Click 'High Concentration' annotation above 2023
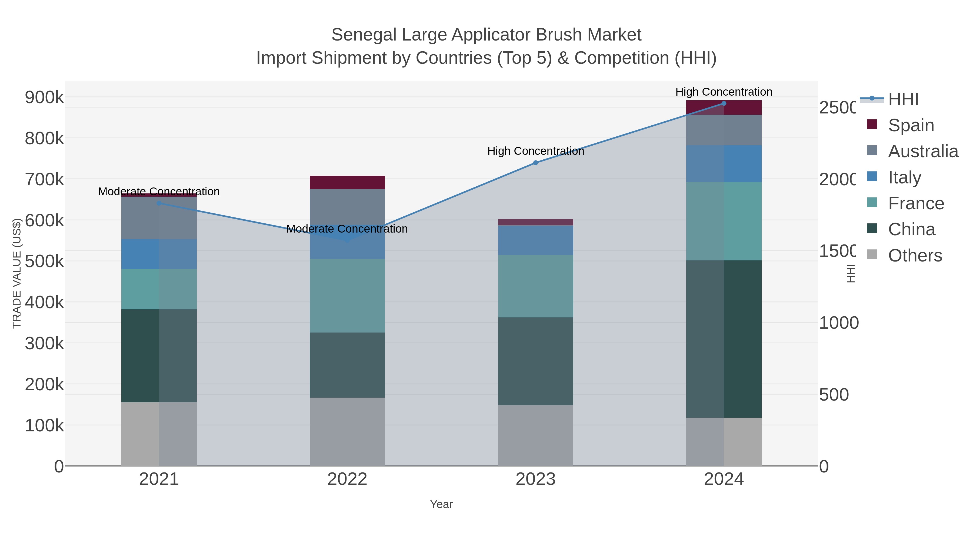Viewport: 973px width, 547px height. pyautogui.click(x=536, y=151)
